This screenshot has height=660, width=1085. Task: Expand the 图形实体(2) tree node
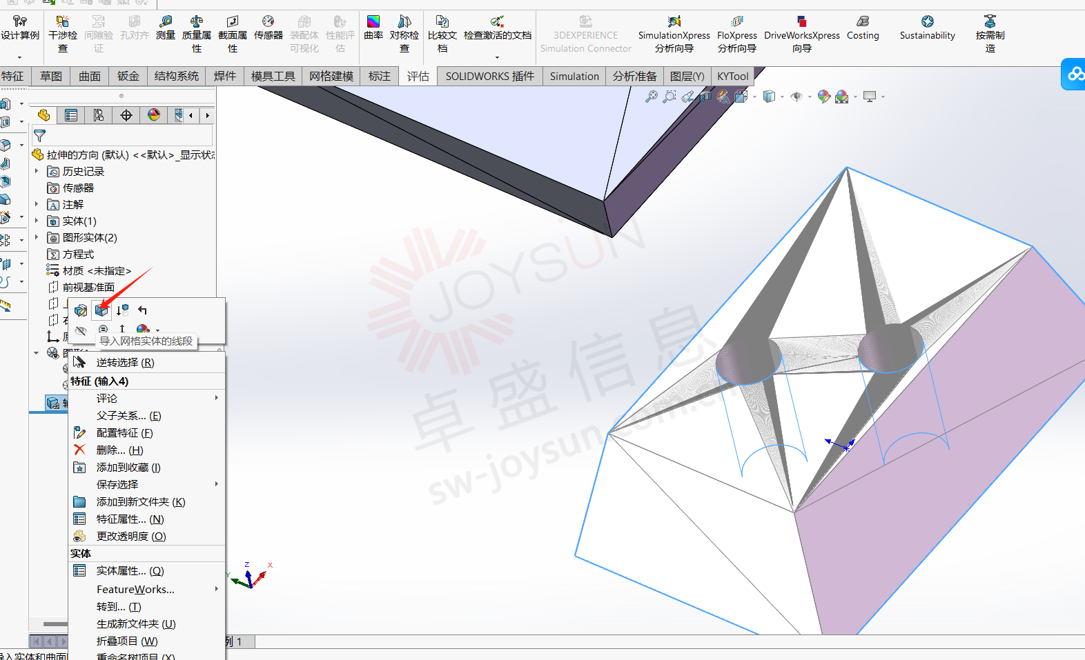[x=37, y=237]
